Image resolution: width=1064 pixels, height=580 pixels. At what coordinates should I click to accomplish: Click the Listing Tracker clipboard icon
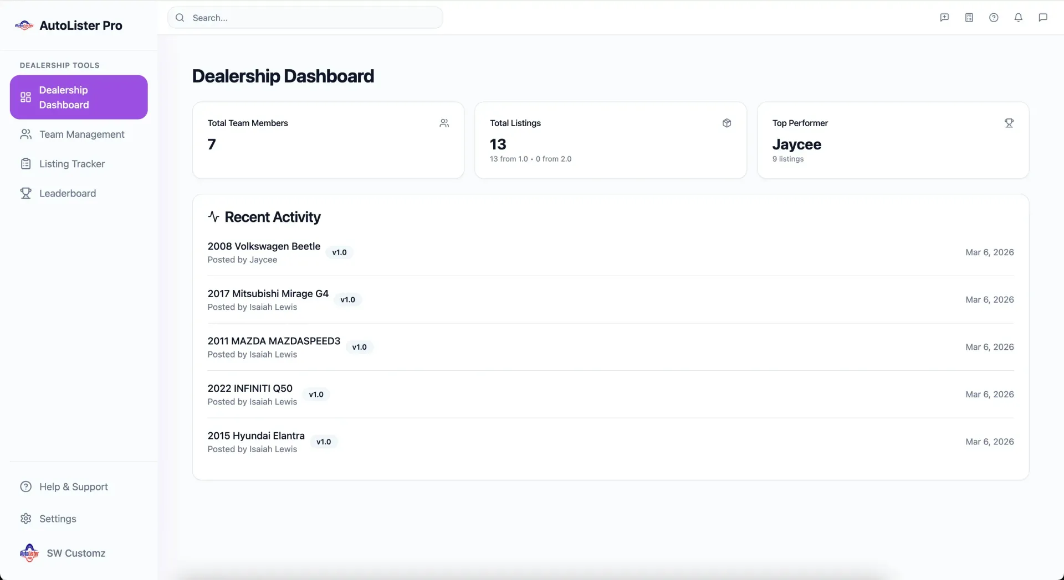click(25, 164)
